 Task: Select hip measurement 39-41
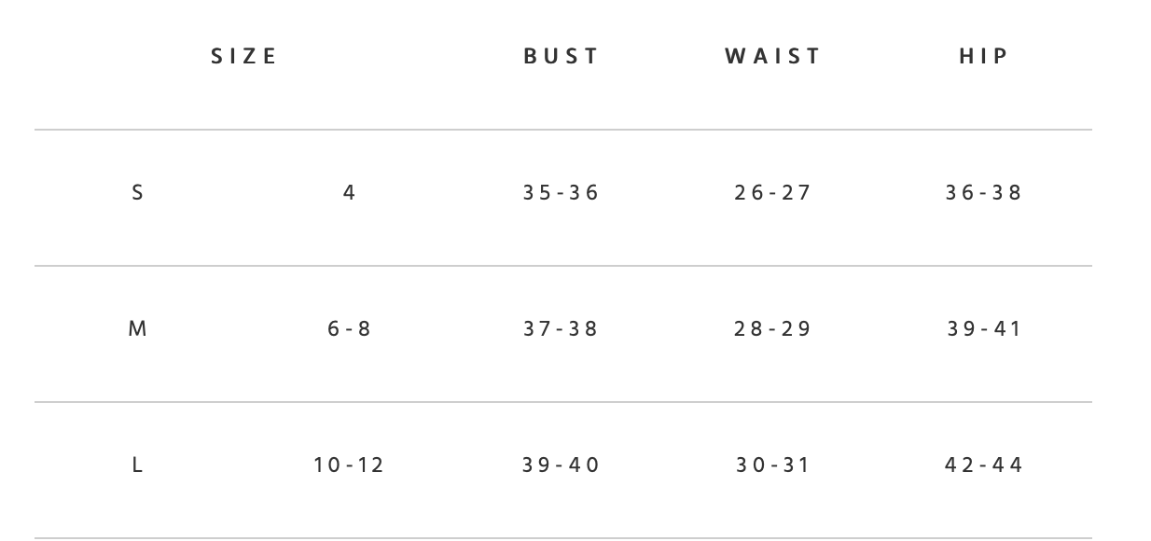point(984,329)
